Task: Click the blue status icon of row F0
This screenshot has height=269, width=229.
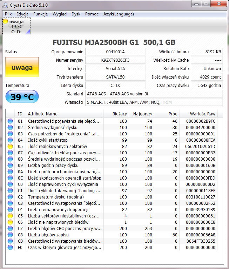Action: point(10,247)
